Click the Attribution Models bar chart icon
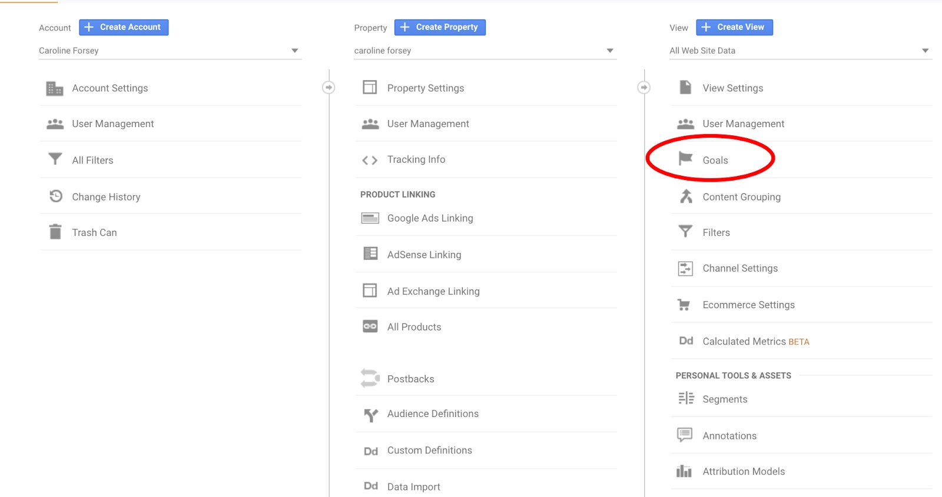Screen dimensions: 942x497 point(684,471)
